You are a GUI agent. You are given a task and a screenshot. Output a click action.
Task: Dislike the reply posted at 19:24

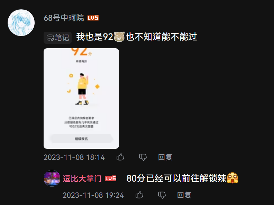pos(162,195)
